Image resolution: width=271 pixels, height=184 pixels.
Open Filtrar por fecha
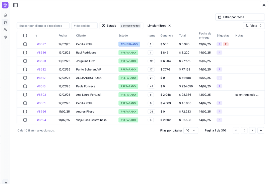(x=240, y=17)
